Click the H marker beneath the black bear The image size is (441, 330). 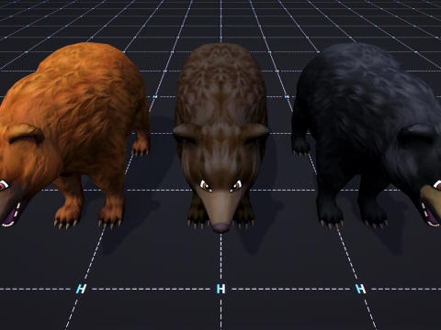(x=361, y=289)
